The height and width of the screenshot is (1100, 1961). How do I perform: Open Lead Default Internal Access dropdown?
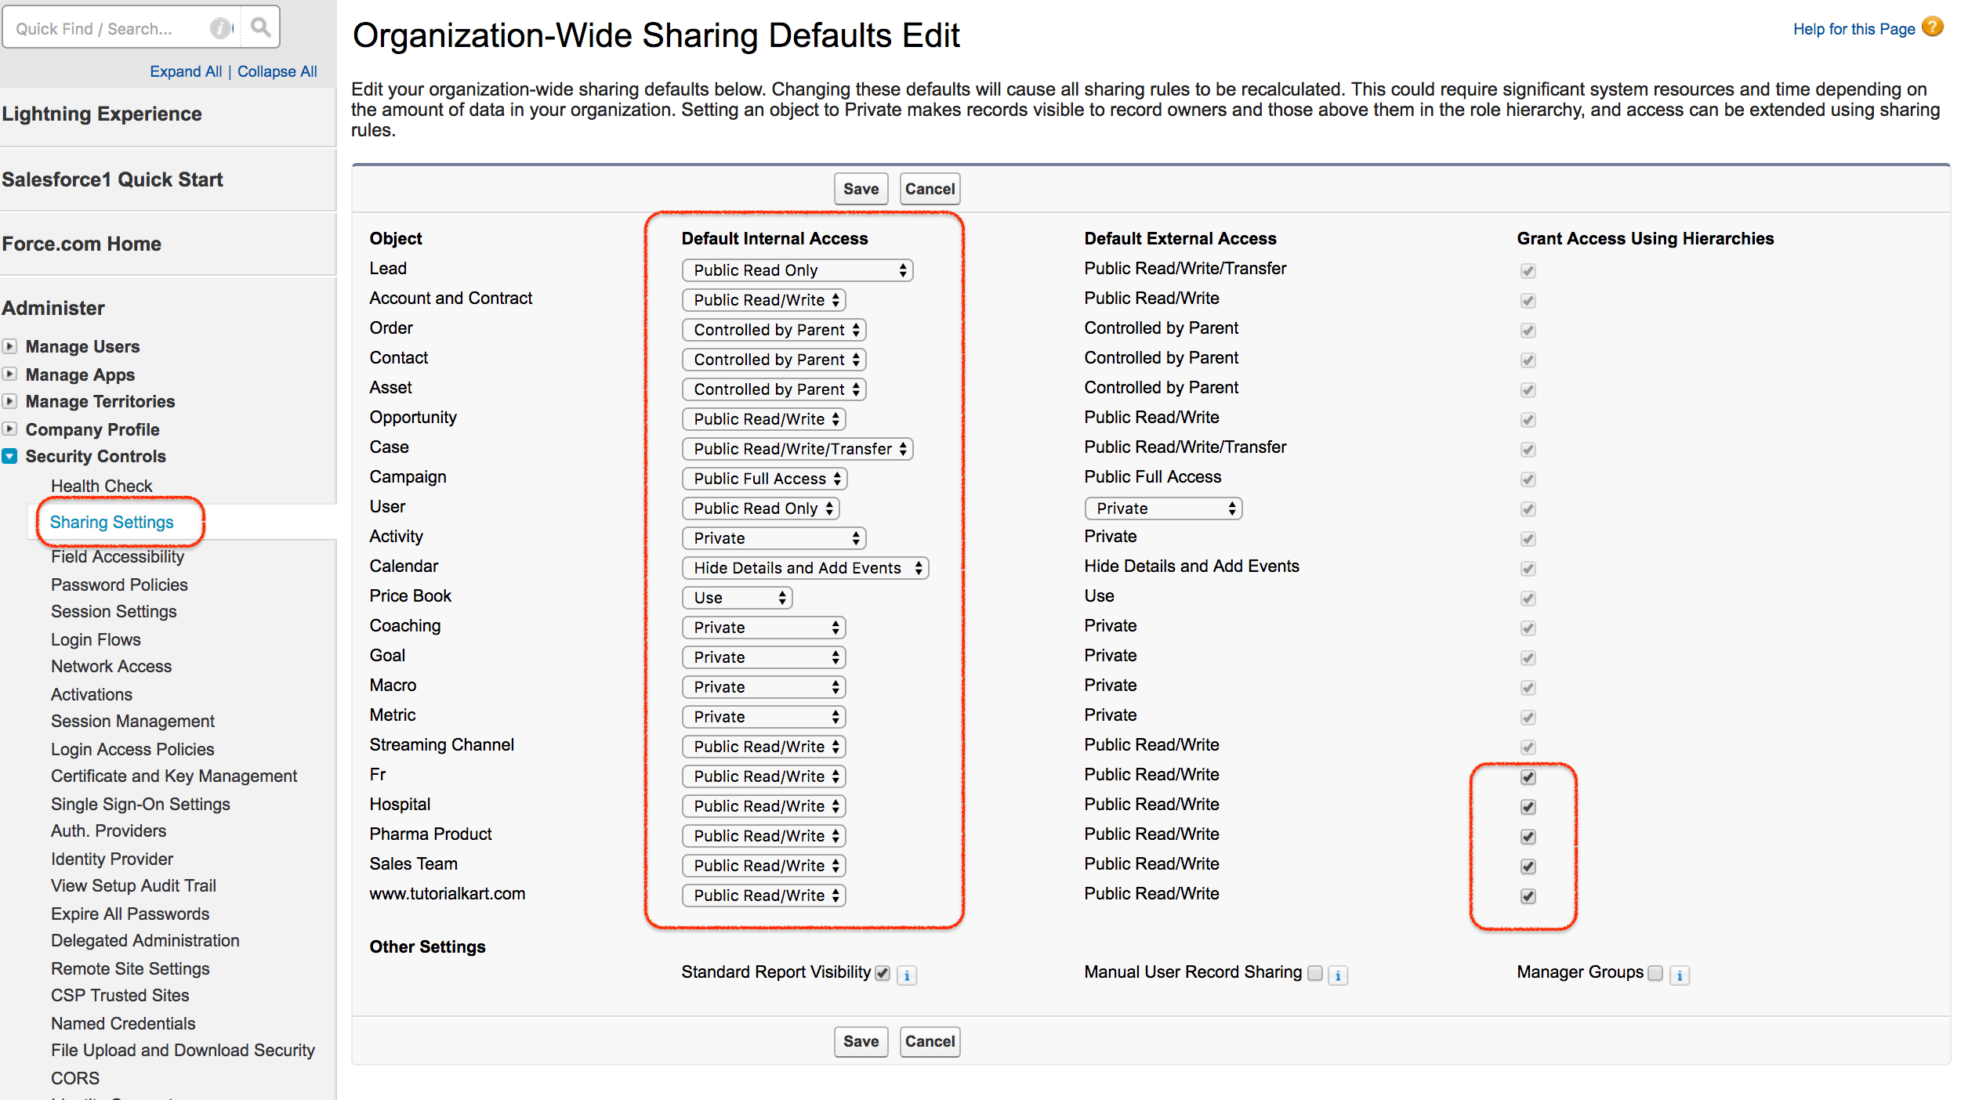(797, 270)
